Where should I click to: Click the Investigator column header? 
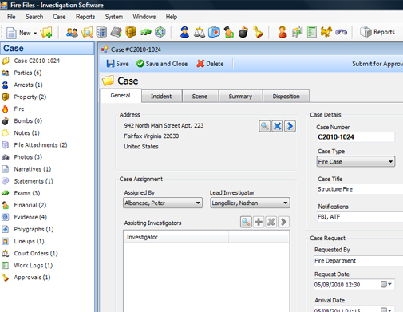(x=176, y=237)
